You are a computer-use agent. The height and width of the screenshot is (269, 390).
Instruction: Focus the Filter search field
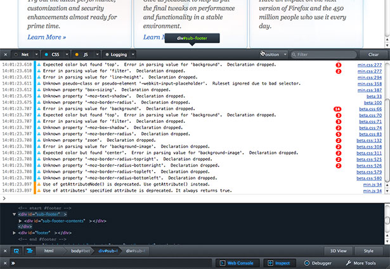(x=323, y=54)
